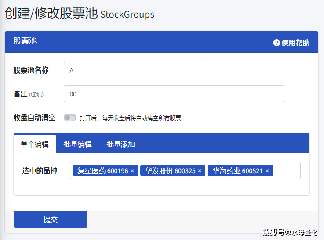
Task: Open the 使用帮助 help link
Action: pyautogui.click(x=291, y=43)
